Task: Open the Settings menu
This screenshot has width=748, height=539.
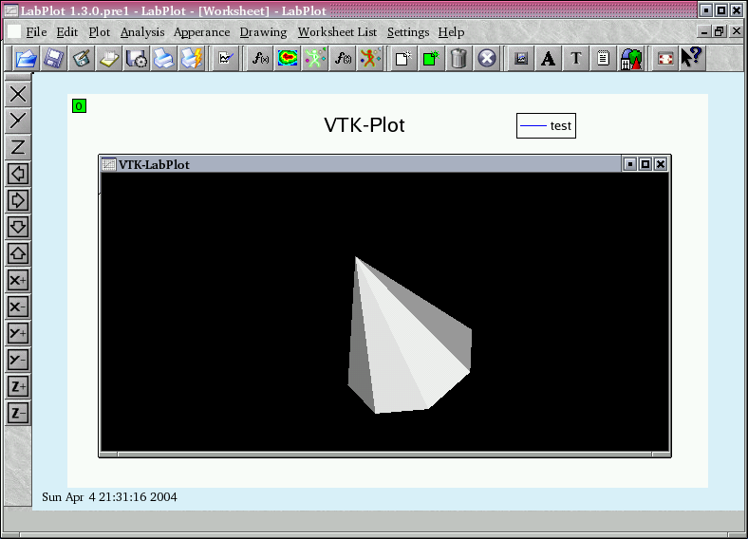Action: tap(408, 32)
